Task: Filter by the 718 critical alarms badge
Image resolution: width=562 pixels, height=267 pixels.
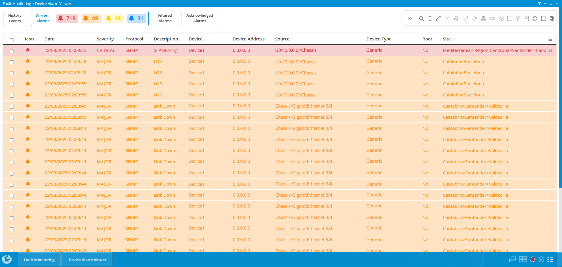Action: pos(67,18)
